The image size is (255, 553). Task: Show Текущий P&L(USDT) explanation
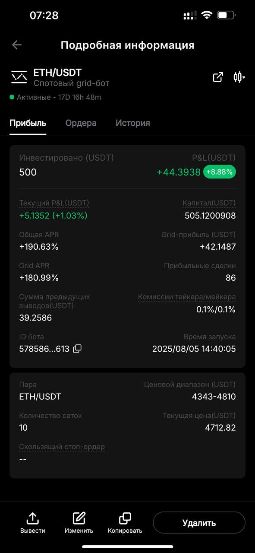coord(54,203)
